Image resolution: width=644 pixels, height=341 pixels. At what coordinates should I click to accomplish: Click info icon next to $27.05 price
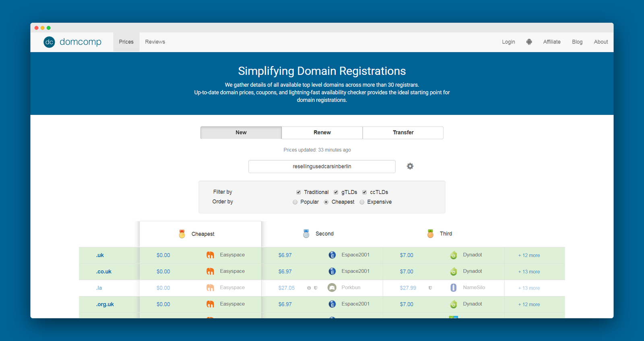[x=309, y=288]
